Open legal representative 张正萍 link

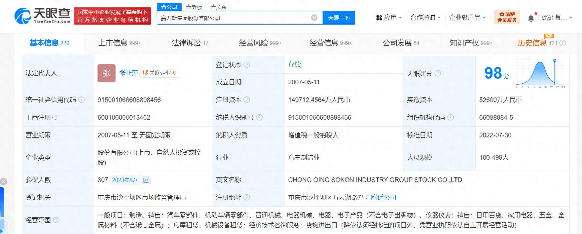(x=129, y=73)
